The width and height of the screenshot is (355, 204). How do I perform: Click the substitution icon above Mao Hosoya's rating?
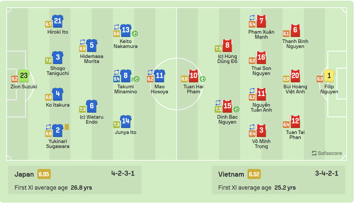pos(150,72)
